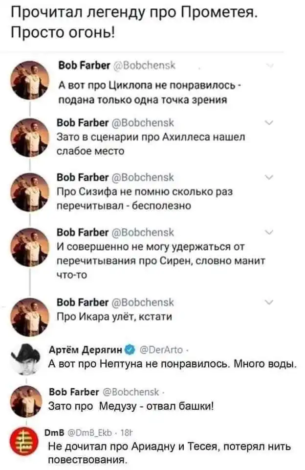Image resolution: width=305 pixels, height=470 pixels.
Task: Open avatar next to the Ахиллеса tweet
Action: (30, 137)
